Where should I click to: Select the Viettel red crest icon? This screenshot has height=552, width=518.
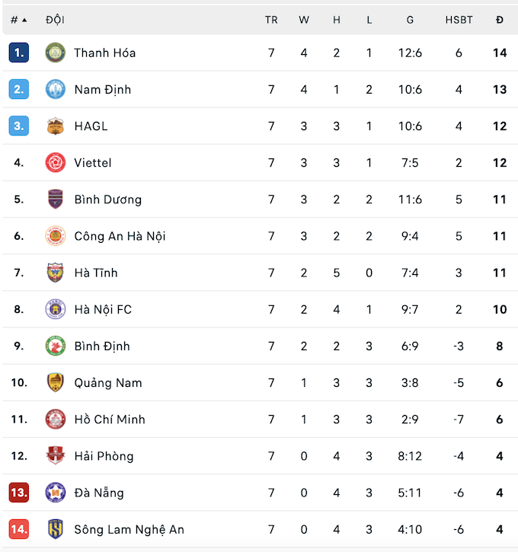(56, 163)
